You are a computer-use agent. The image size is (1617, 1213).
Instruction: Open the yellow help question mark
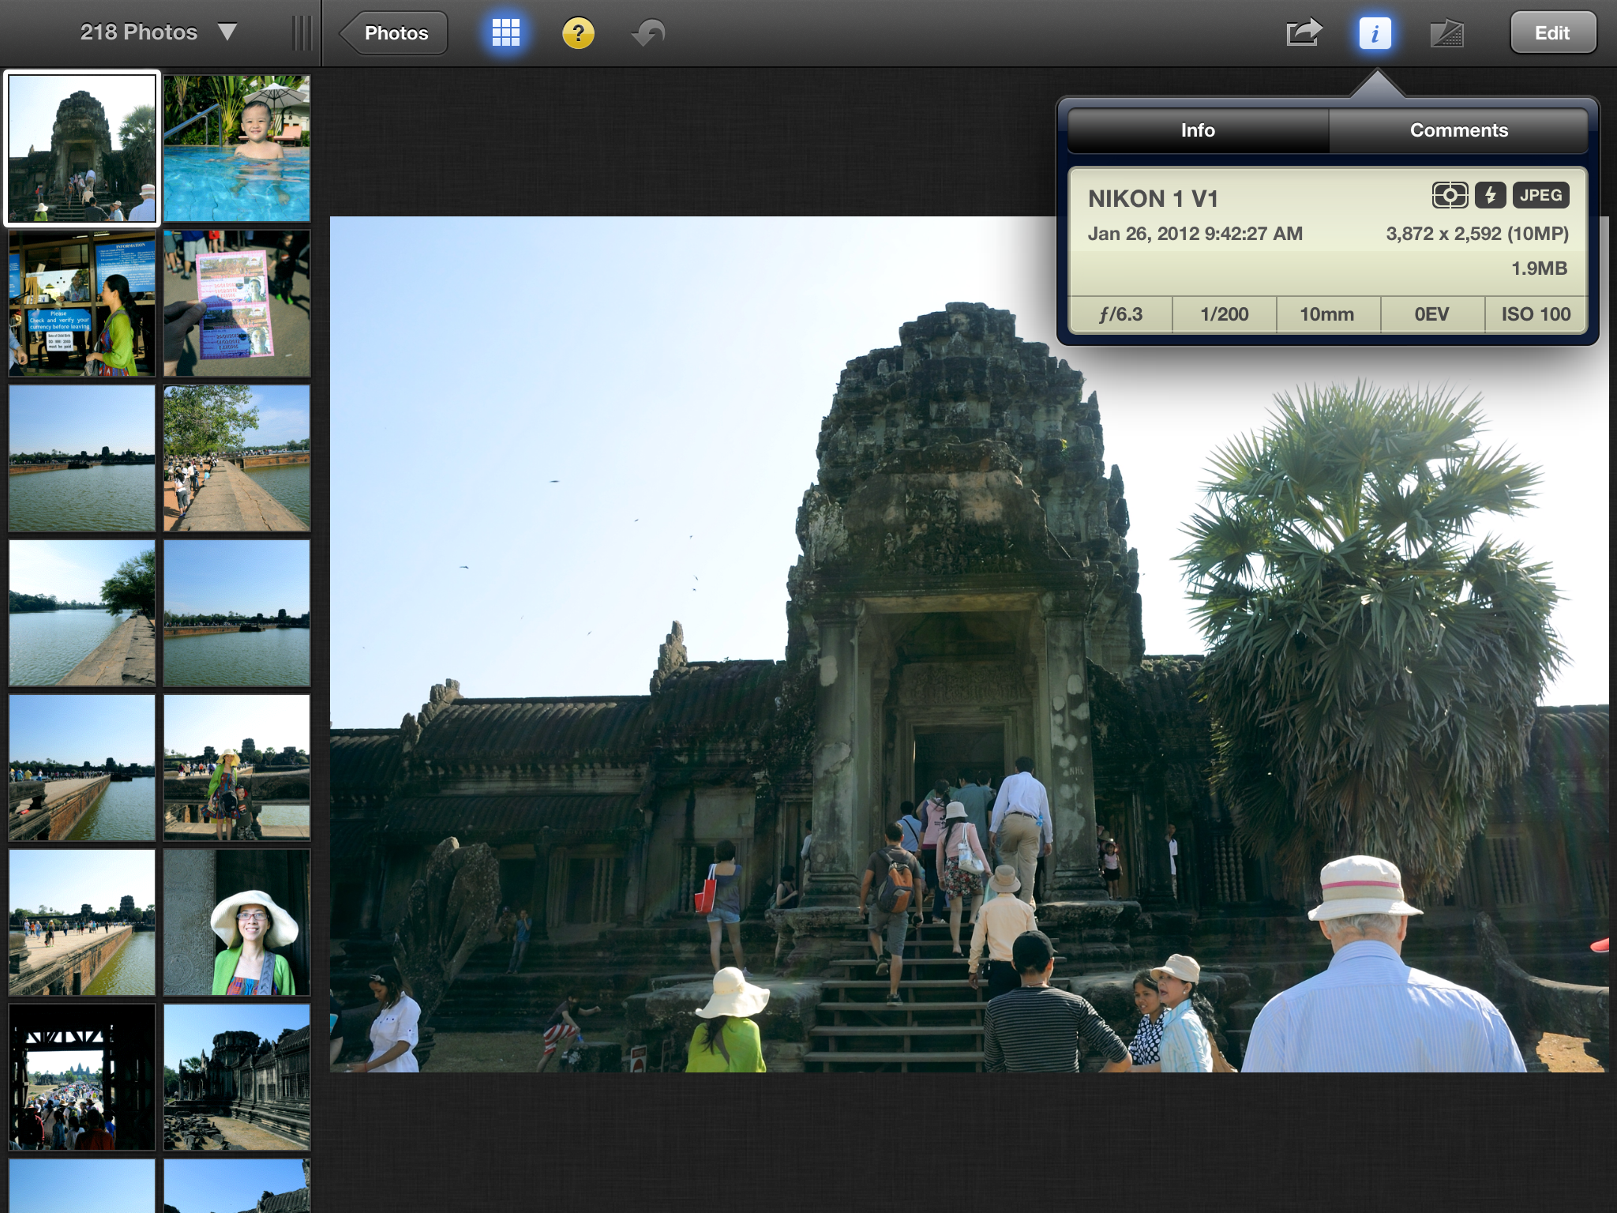578,33
